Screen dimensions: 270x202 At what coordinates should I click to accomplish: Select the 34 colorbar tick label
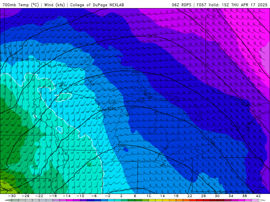pos(231,196)
